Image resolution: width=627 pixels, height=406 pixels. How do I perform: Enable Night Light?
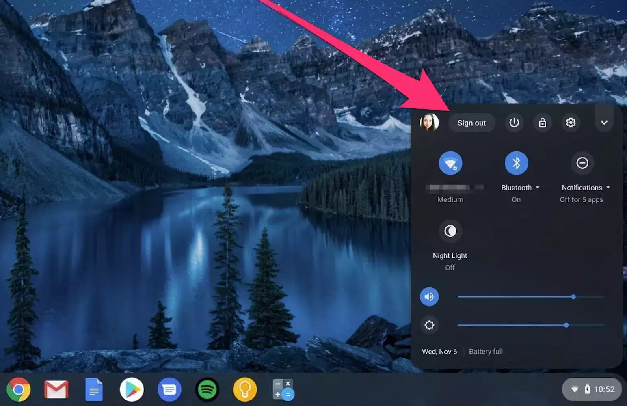(x=450, y=231)
